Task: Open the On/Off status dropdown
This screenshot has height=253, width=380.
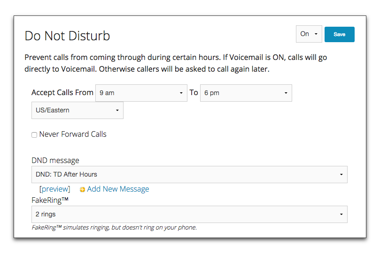Action: 309,34
